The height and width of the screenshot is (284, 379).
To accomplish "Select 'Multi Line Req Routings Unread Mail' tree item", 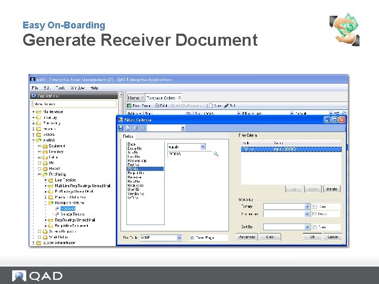I will click(83, 186).
